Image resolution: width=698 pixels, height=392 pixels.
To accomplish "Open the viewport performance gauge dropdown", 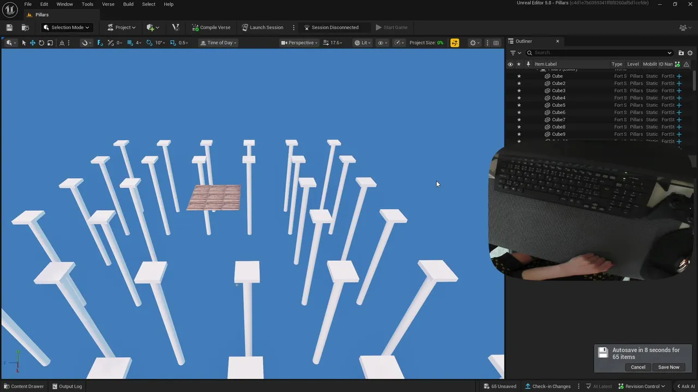I will [400, 42].
